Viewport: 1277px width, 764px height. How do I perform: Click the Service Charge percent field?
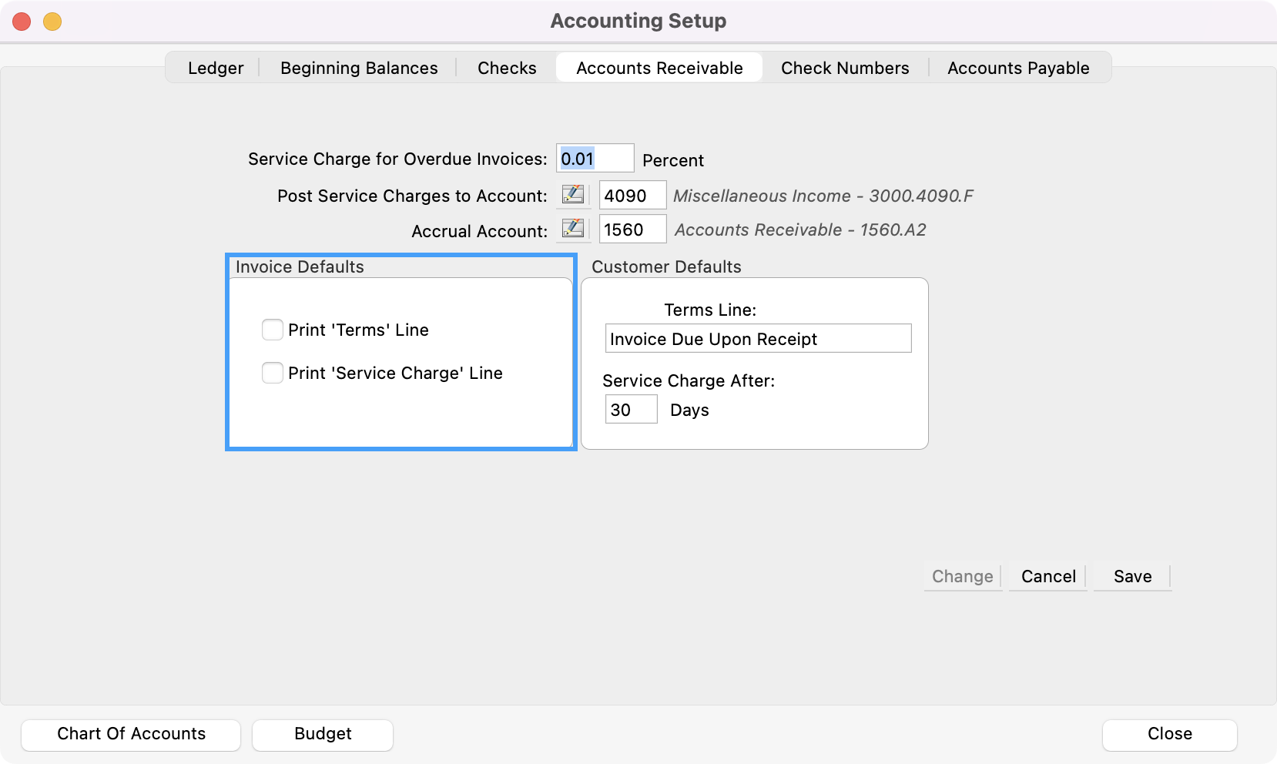595,159
